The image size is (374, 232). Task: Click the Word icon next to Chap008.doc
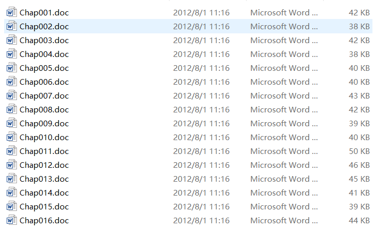click(x=11, y=109)
